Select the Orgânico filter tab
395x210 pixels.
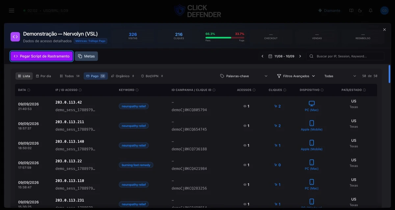pos(122,76)
